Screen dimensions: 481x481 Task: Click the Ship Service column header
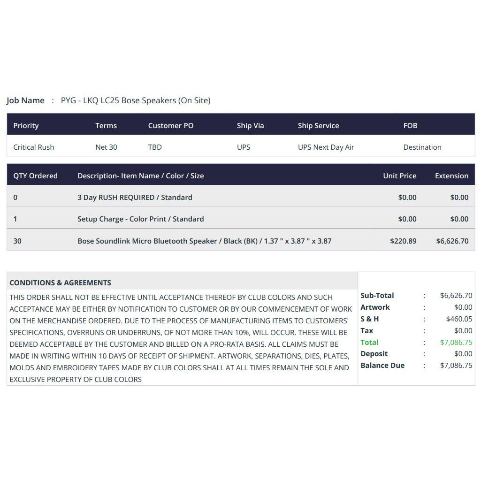pos(319,125)
